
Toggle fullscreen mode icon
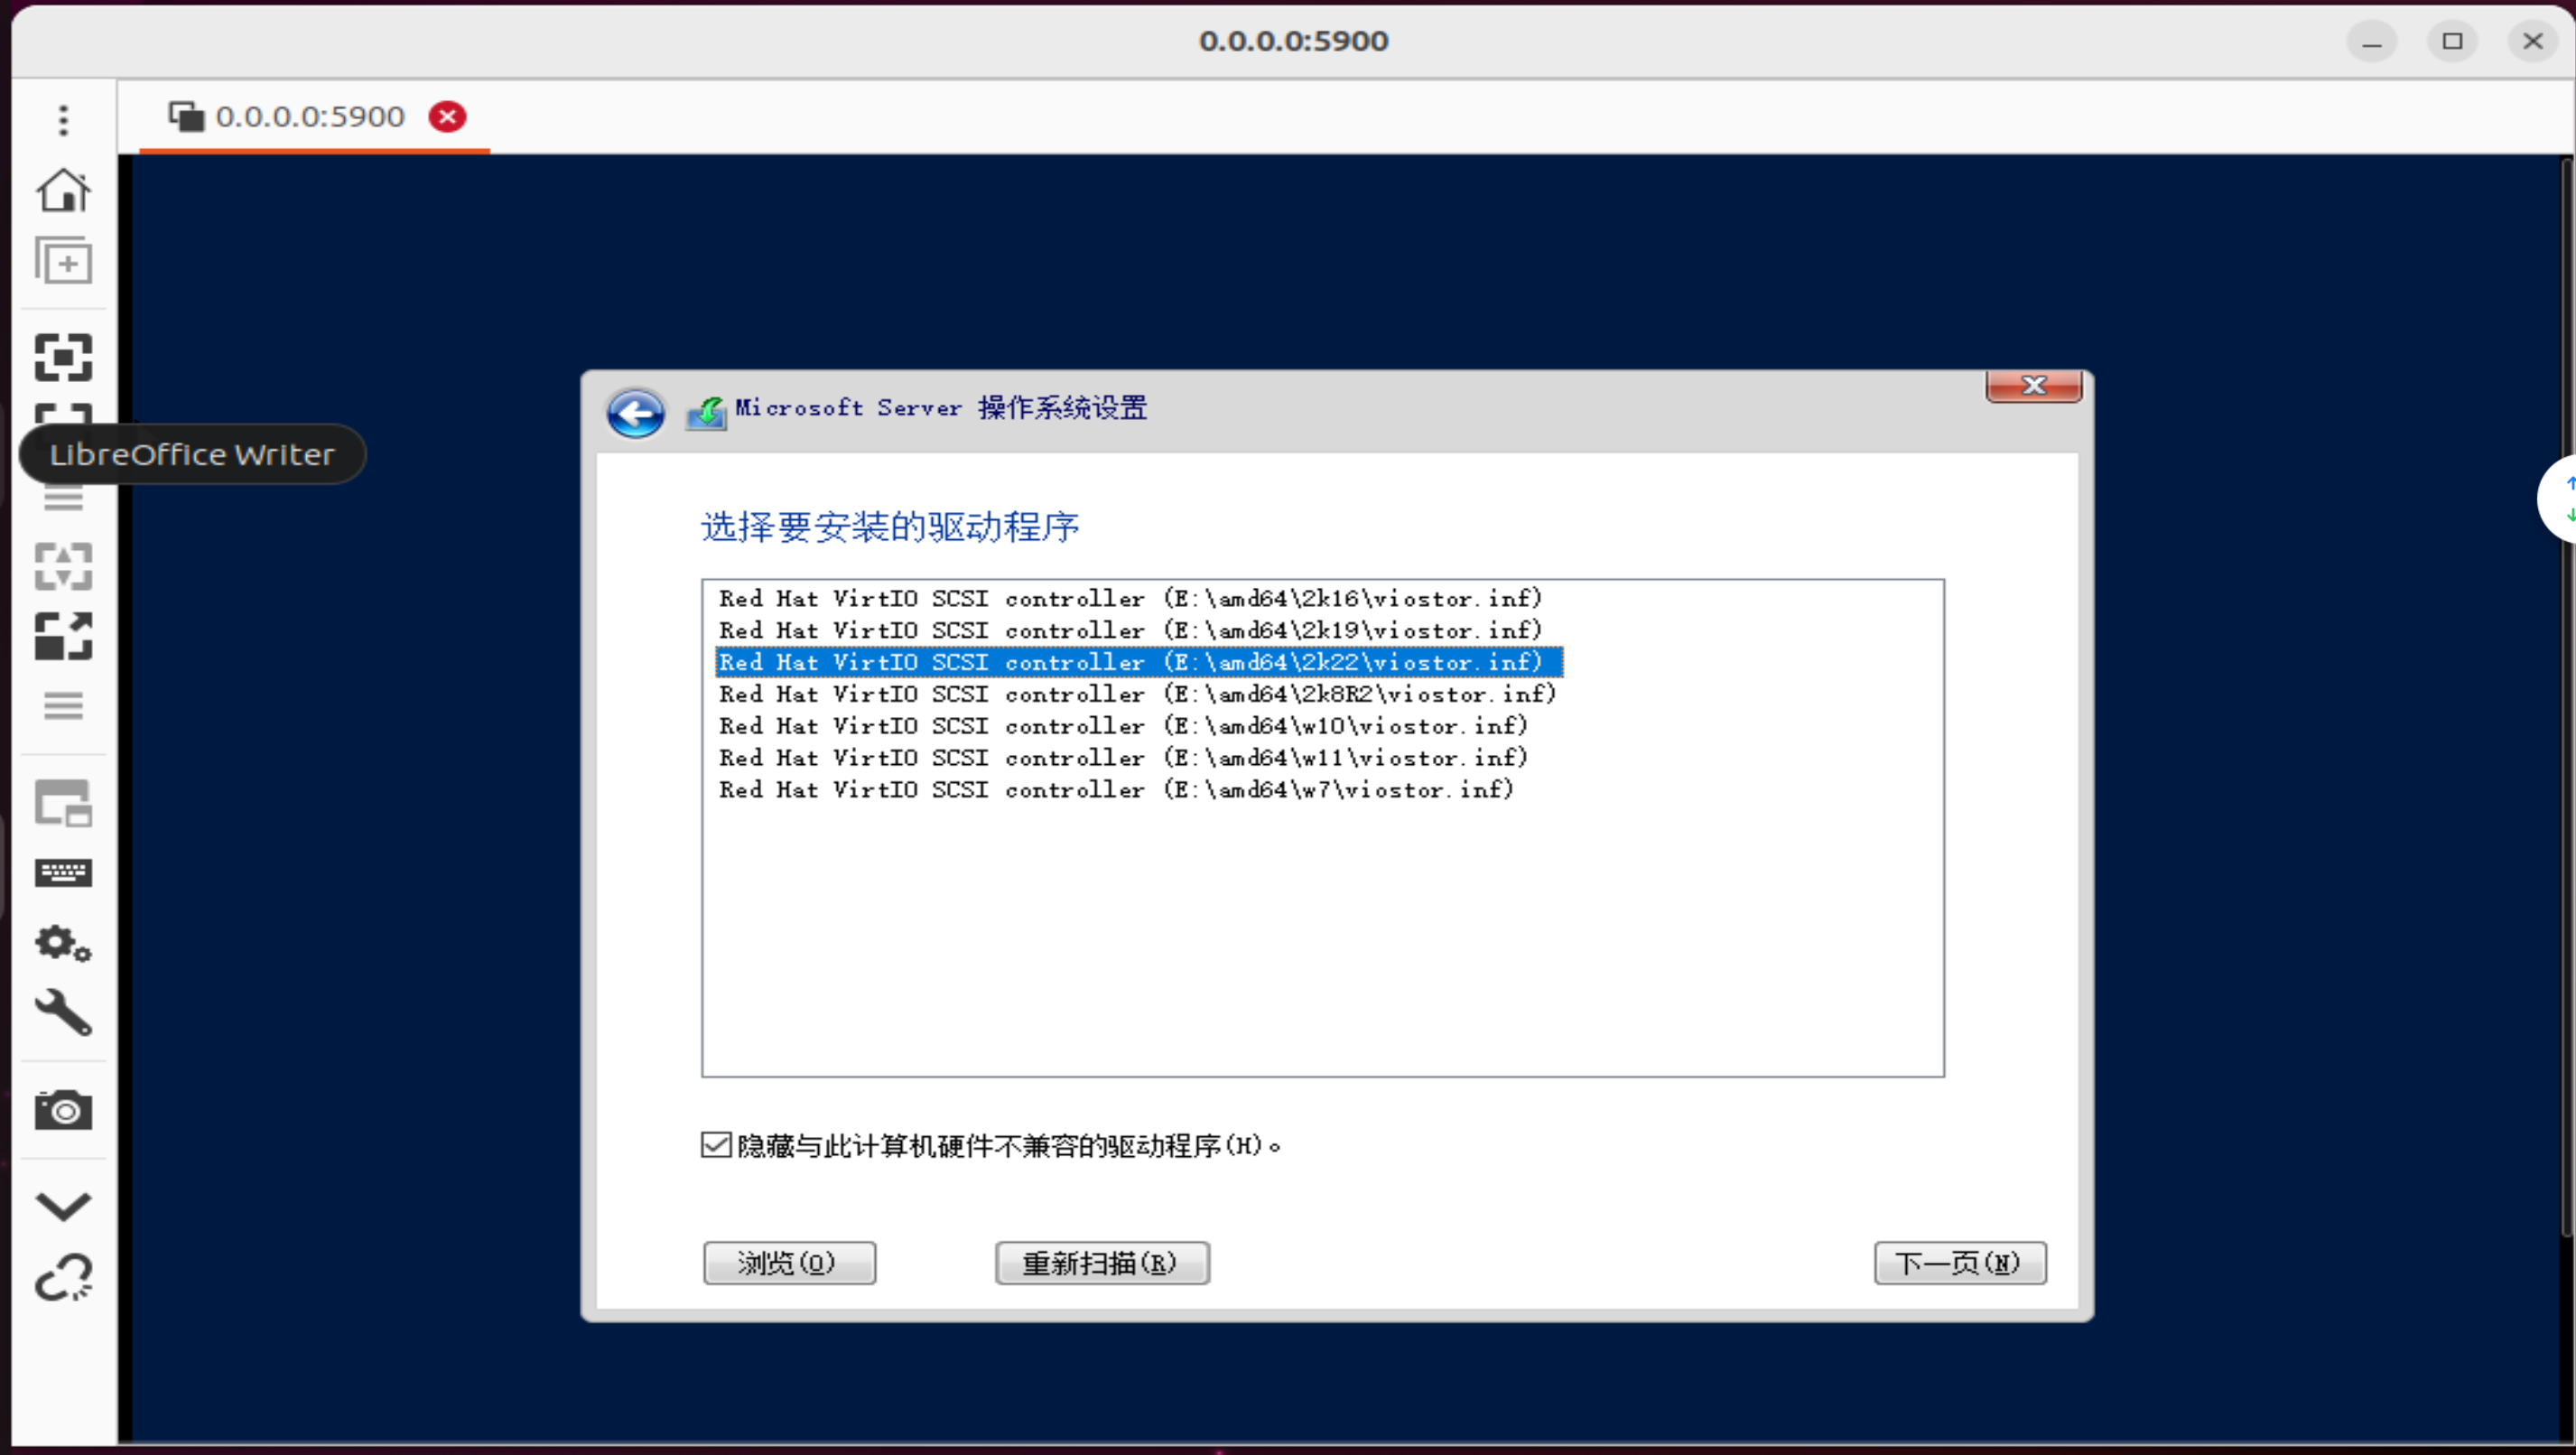(63, 357)
